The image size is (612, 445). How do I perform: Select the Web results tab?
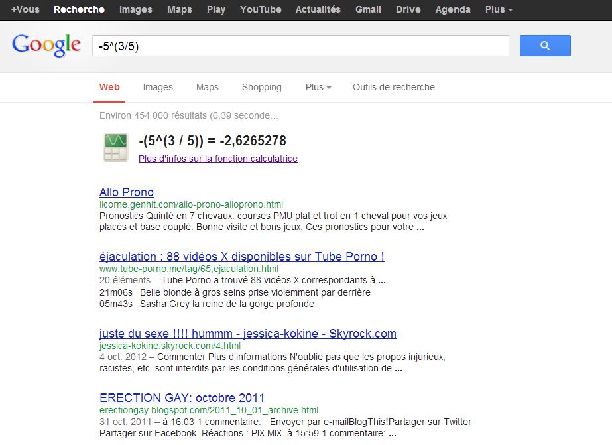[109, 87]
